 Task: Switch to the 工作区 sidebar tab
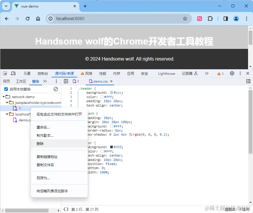(x=21, y=81)
